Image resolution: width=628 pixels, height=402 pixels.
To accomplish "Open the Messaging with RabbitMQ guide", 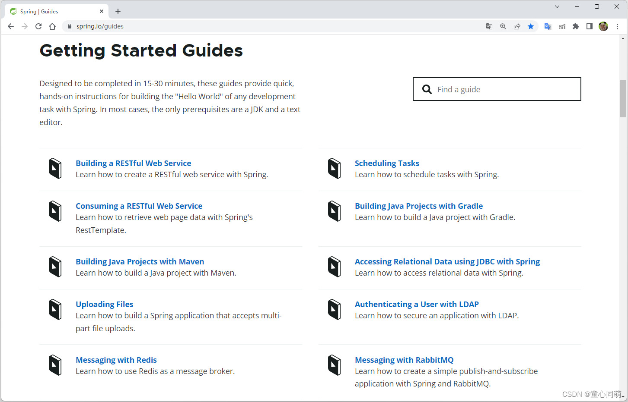I will click(x=404, y=360).
